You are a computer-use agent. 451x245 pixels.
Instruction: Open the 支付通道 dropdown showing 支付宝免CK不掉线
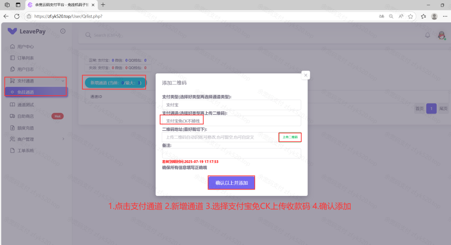pos(231,121)
